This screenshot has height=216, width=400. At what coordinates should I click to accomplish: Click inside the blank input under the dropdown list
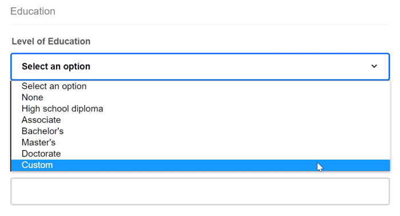coord(200,191)
